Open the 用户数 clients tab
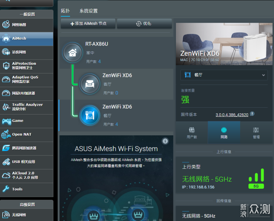Image resolution: width=274 pixels, height=221 pixels. coord(192,133)
